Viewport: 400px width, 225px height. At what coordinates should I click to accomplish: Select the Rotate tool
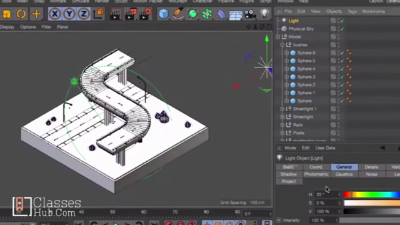[21, 14]
